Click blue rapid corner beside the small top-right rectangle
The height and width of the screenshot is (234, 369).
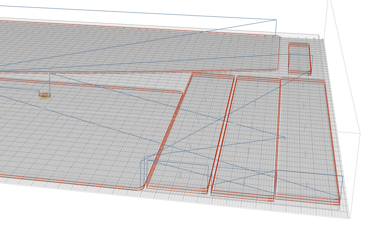(x=312, y=55)
